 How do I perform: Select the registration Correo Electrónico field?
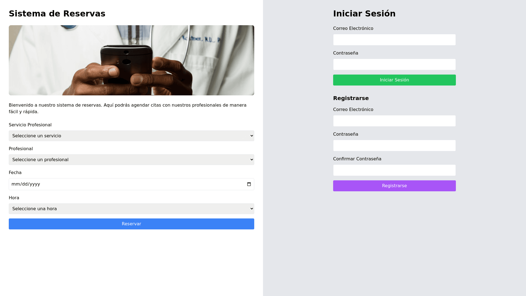click(394, 121)
